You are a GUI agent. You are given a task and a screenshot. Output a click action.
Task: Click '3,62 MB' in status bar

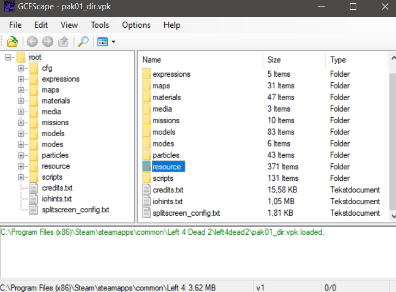click(x=202, y=288)
